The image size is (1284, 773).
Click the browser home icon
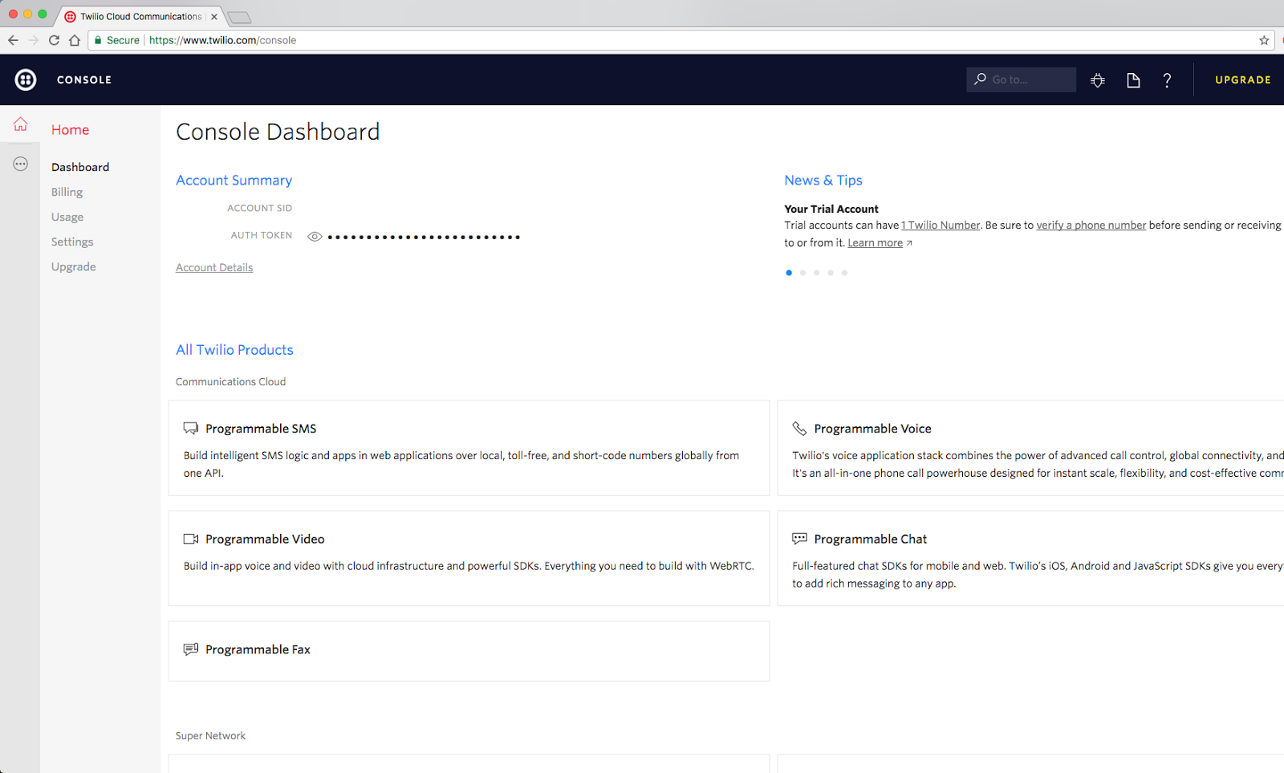pyautogui.click(x=75, y=40)
